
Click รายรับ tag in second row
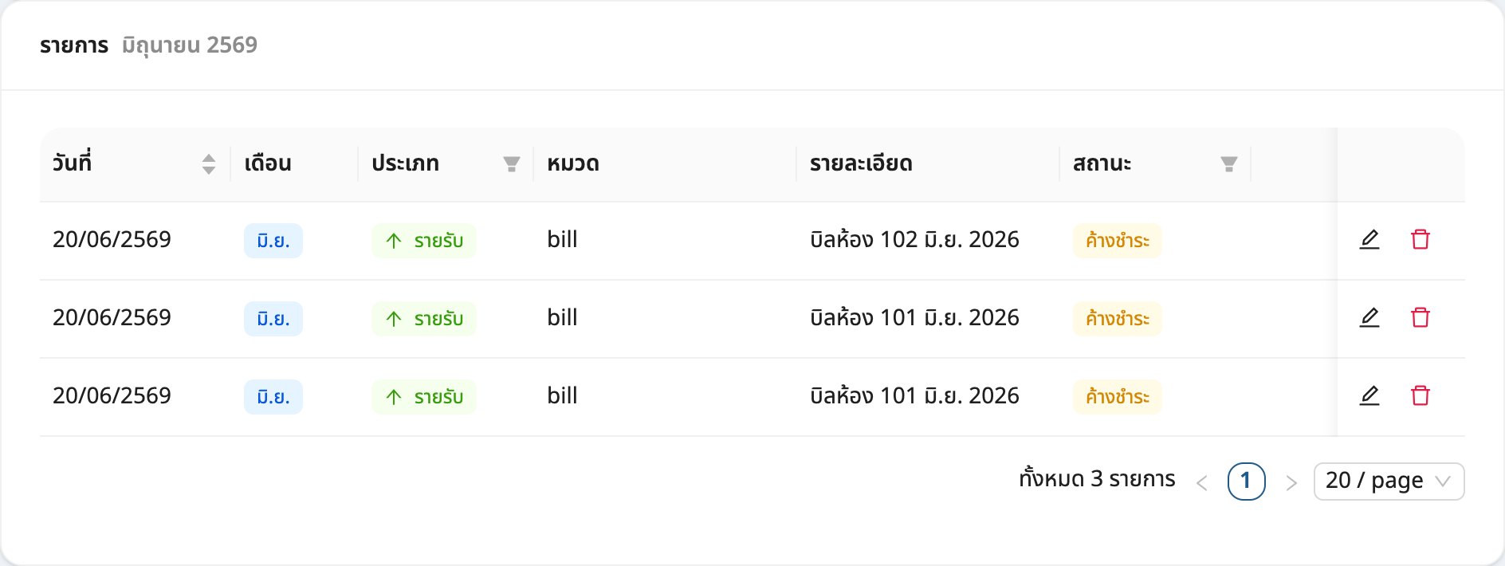click(424, 319)
